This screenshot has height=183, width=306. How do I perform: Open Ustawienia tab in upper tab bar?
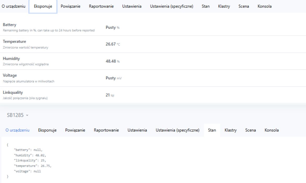(x=132, y=7)
